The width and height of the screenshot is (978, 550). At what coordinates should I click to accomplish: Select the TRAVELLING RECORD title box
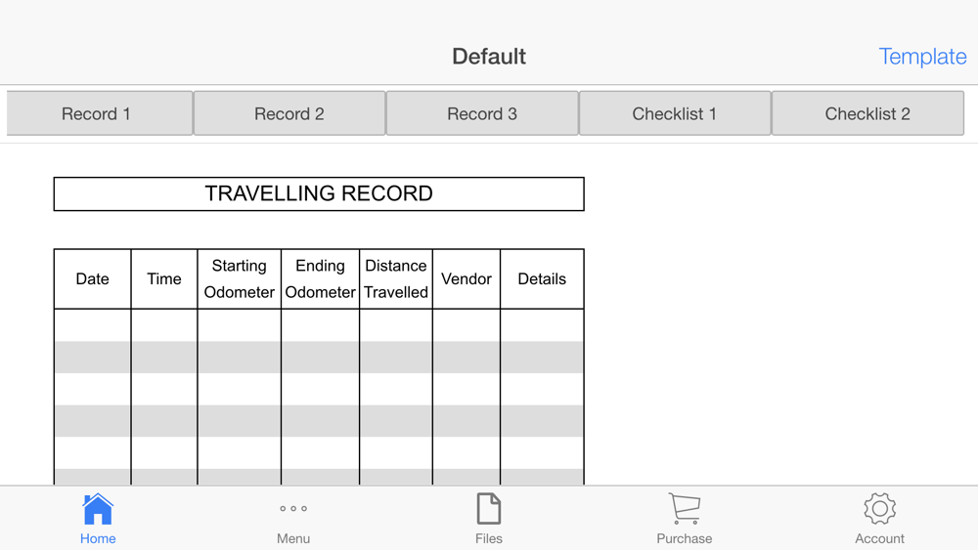pyautogui.click(x=319, y=193)
